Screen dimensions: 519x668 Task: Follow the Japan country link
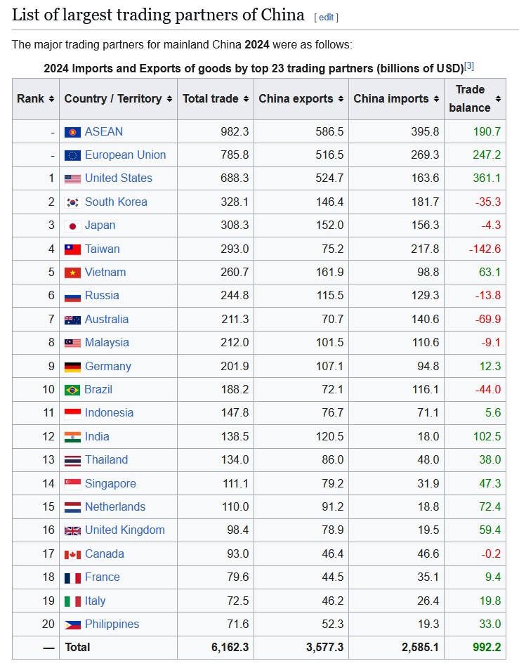point(100,225)
